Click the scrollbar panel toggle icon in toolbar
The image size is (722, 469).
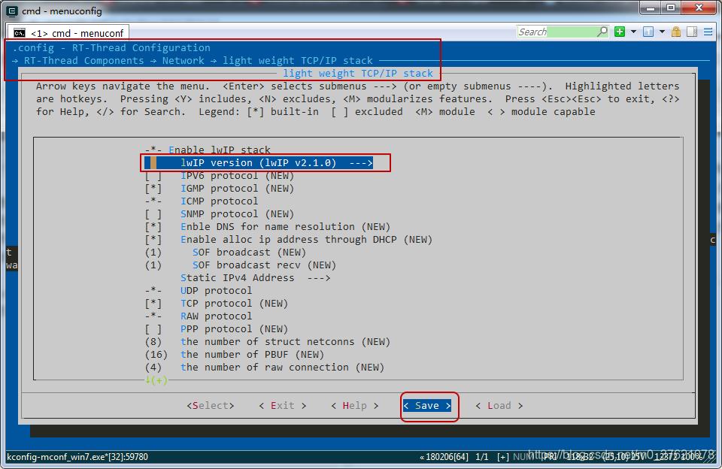[x=692, y=32]
